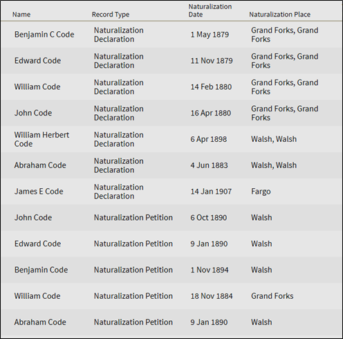Sort by Naturalization Date column header
Screen dimensions: 343x339
[210, 10]
